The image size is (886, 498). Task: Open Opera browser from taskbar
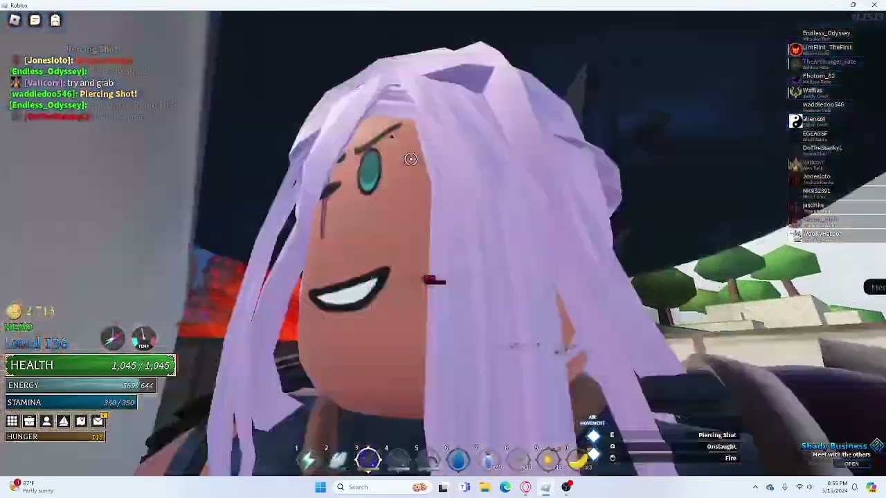point(525,487)
